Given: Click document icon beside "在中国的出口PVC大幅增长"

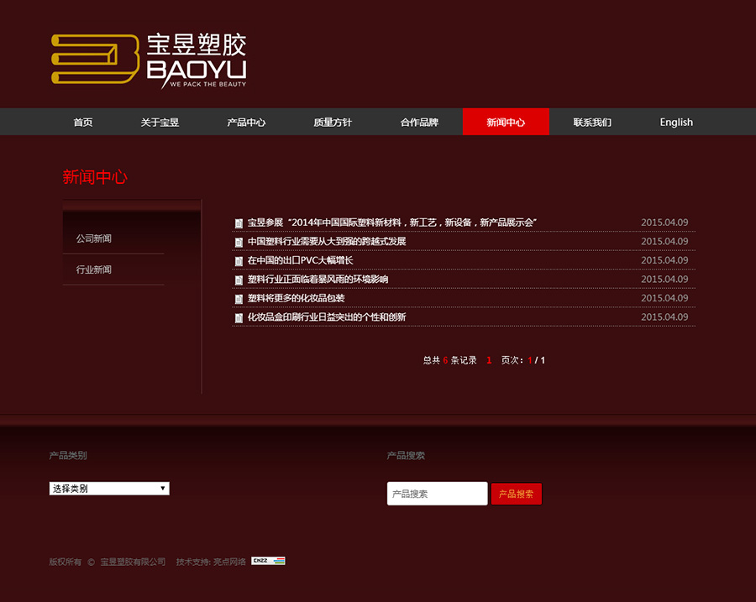Looking at the screenshot, I should [x=238, y=260].
